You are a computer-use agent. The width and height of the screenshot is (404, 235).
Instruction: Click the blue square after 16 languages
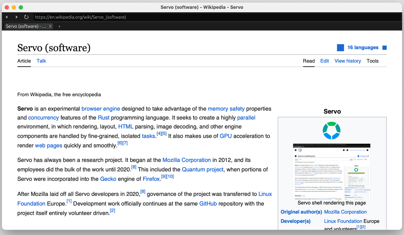pos(385,48)
